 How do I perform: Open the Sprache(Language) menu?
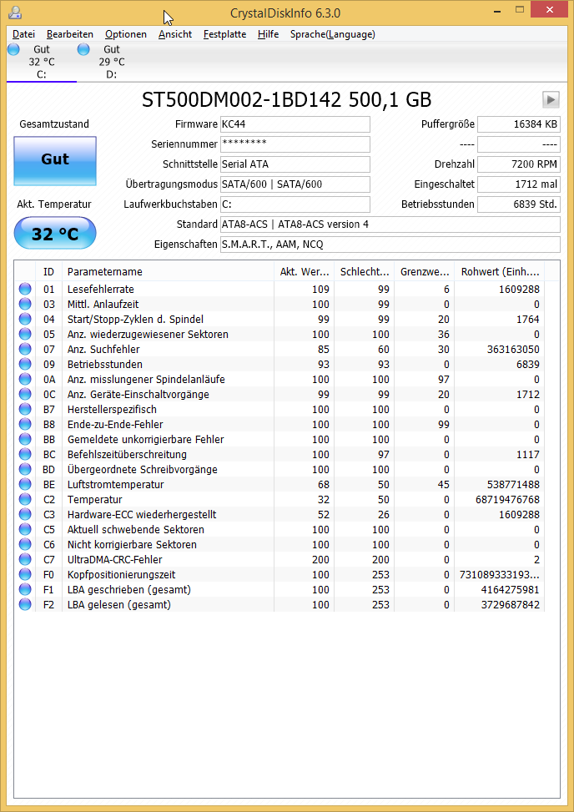pos(332,34)
